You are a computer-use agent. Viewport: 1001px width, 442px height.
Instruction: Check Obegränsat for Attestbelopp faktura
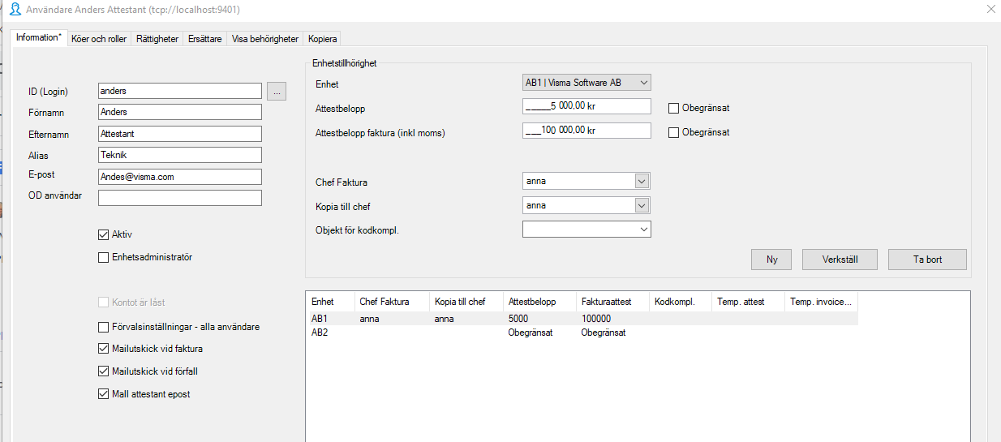click(x=673, y=132)
